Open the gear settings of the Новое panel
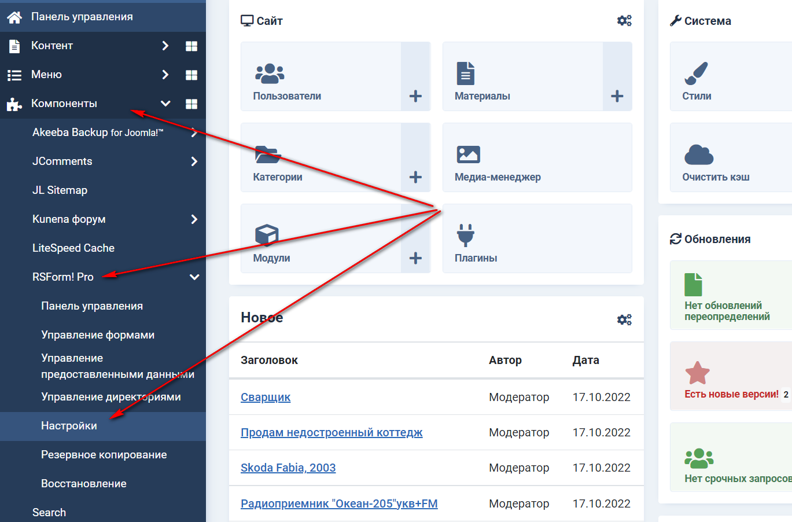This screenshot has width=792, height=522. (x=624, y=319)
